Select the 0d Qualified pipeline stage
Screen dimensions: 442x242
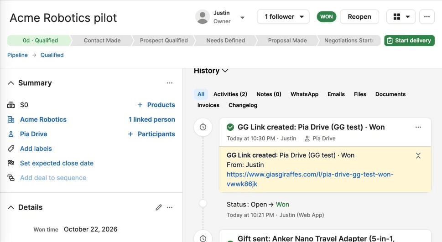(39, 41)
